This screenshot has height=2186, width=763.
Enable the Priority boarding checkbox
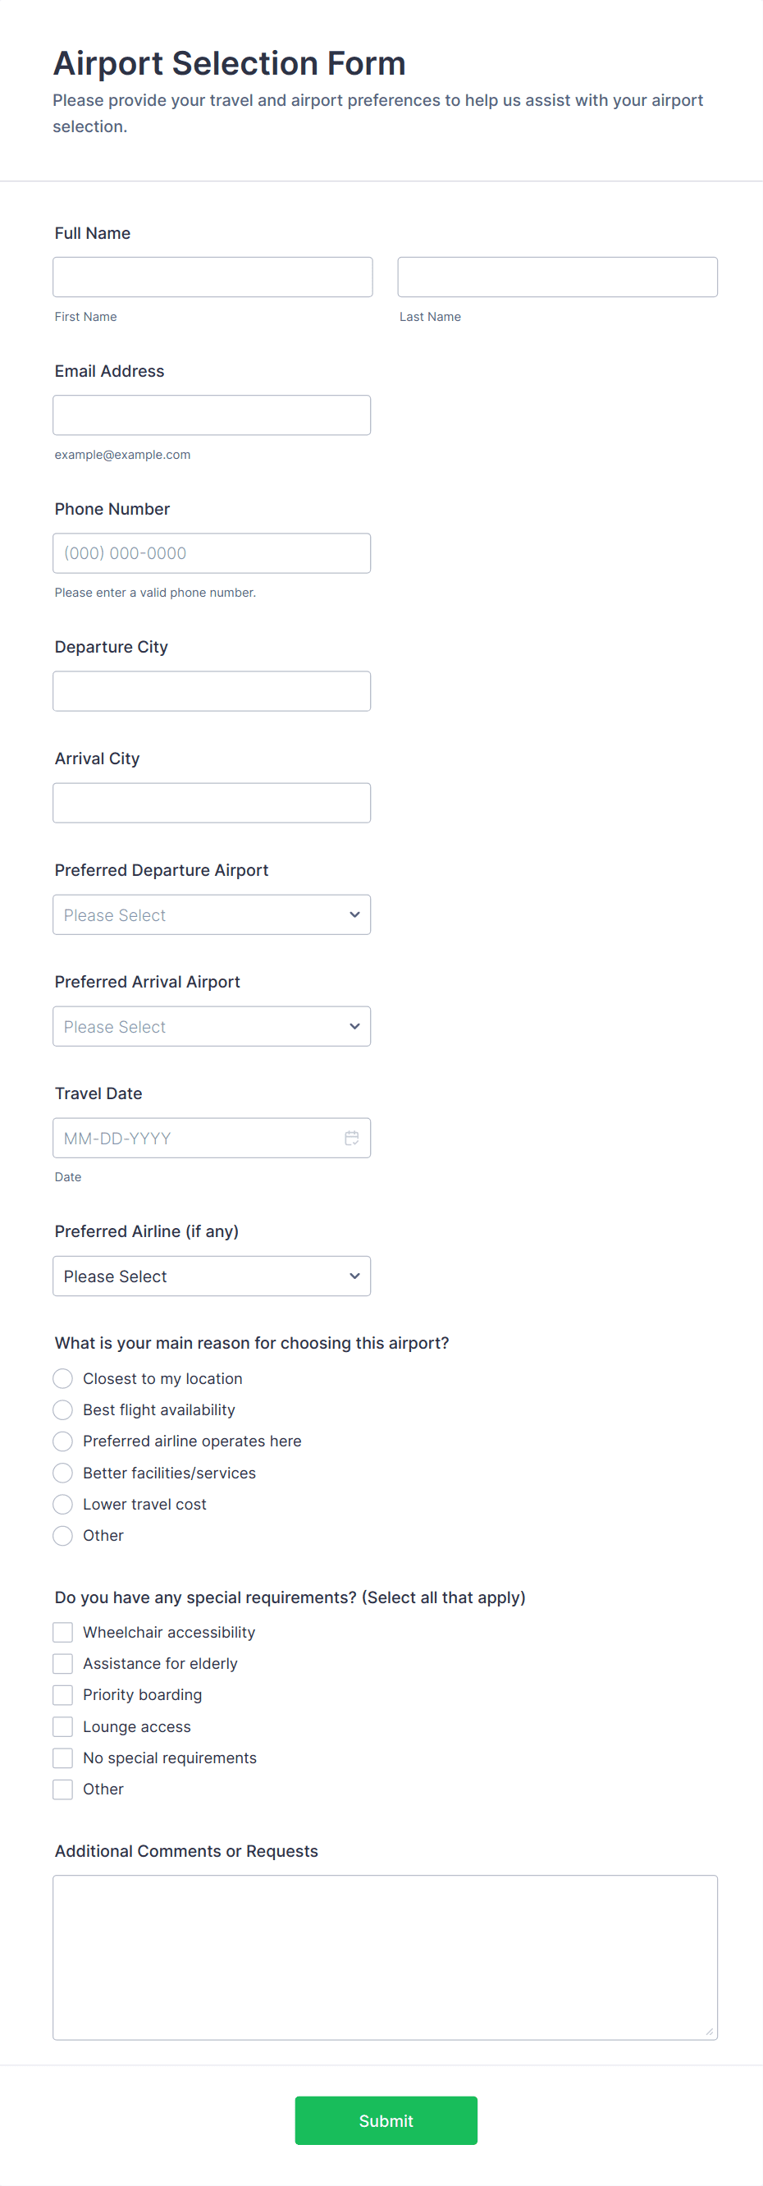pos(62,1694)
